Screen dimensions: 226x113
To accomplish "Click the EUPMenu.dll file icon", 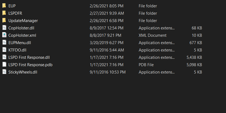I will (x=4, y=42).
